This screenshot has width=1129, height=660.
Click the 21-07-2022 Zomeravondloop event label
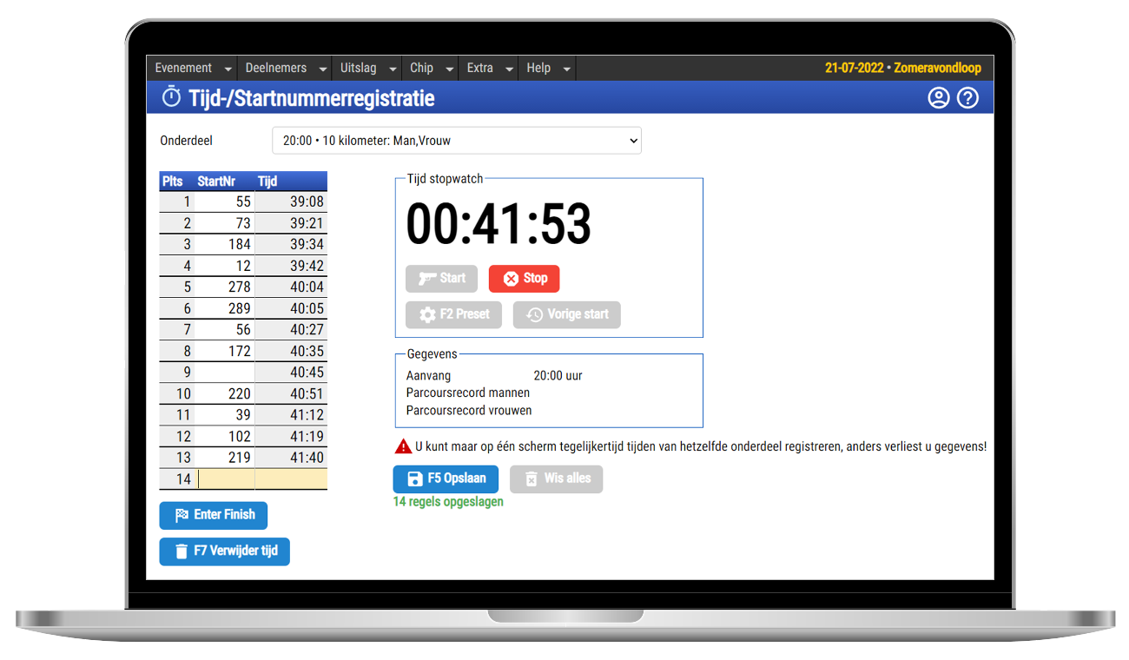(903, 68)
